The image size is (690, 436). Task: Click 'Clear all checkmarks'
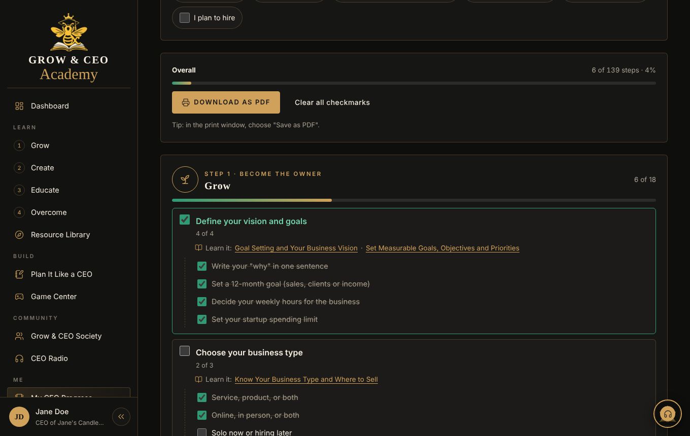tap(332, 102)
